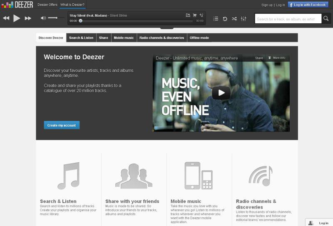The height and width of the screenshot is (226, 333).
Task: Click the Create my account button
Action: (62, 125)
